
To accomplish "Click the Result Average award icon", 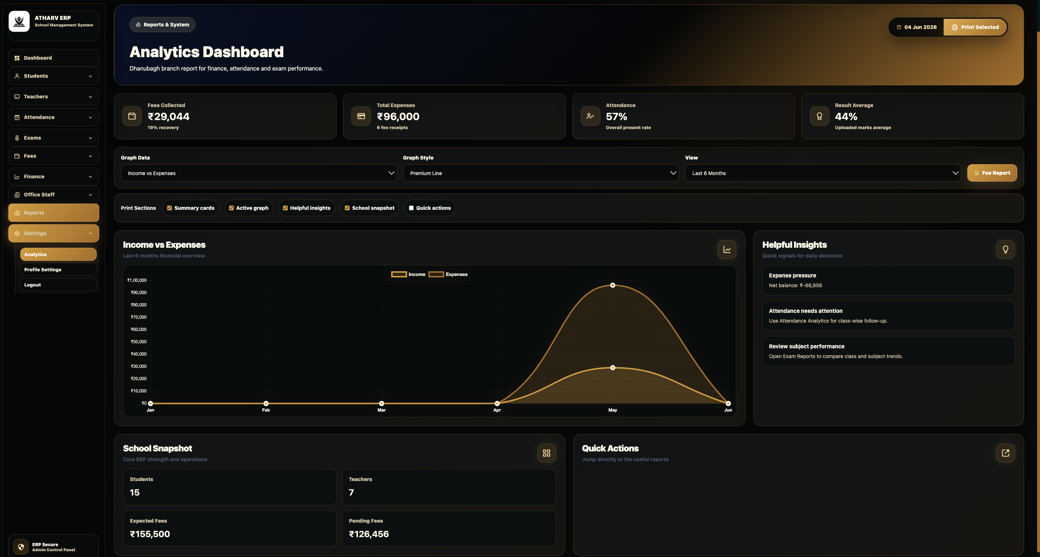I will point(819,116).
